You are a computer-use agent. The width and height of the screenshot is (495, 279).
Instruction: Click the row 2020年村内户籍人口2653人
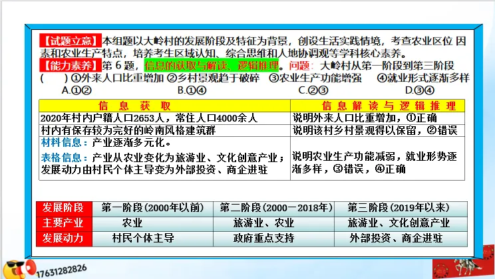point(164,118)
